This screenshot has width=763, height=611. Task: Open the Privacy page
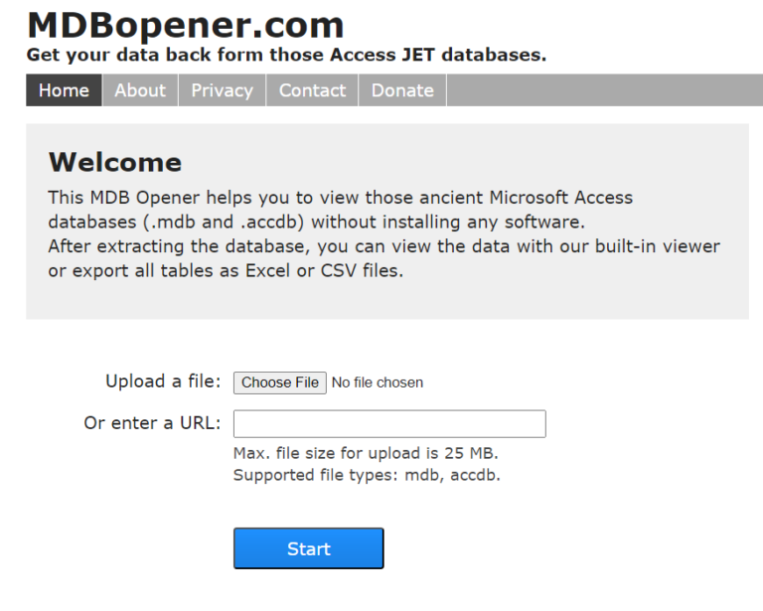(222, 90)
